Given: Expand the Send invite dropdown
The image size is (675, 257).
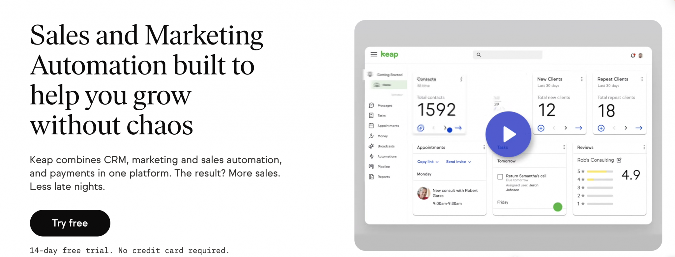Looking at the screenshot, I should tap(458, 162).
